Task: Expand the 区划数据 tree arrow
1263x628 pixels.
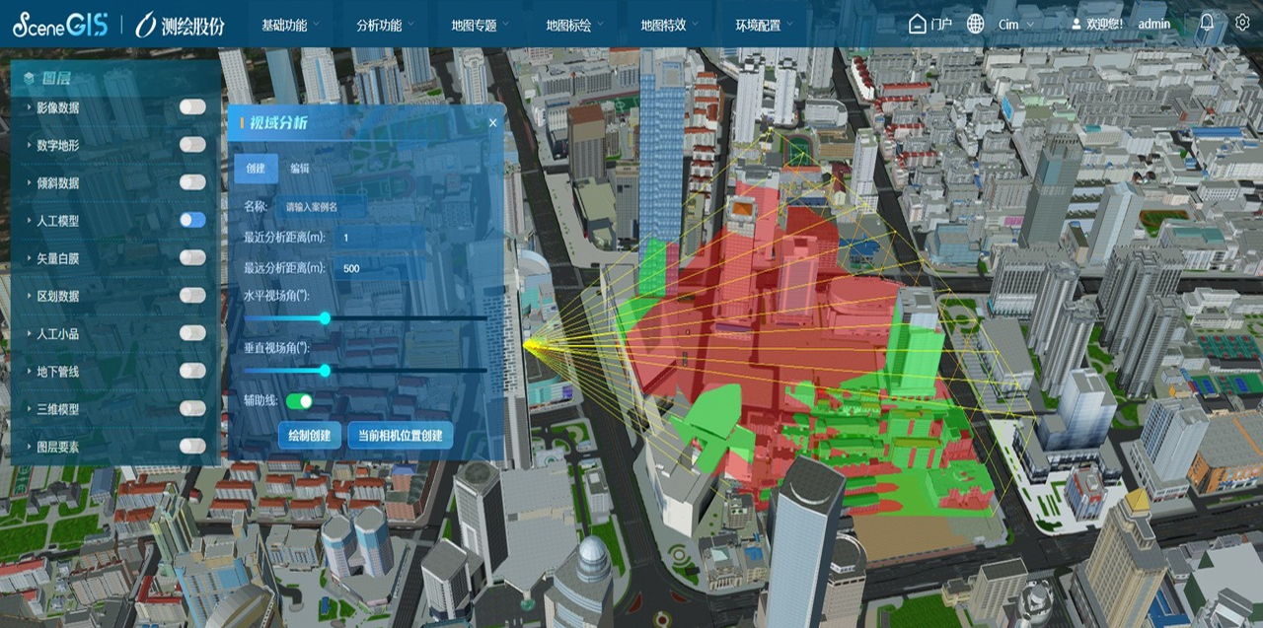Action: [x=29, y=296]
